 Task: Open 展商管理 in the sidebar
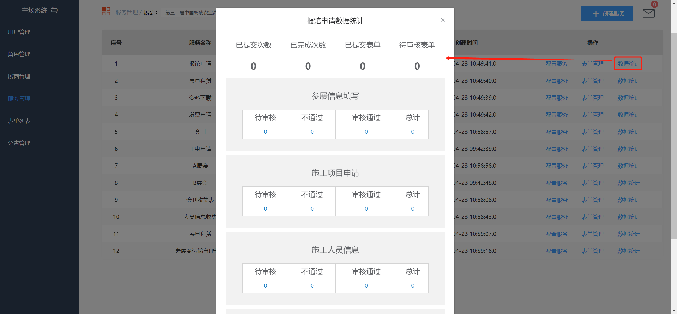pyautogui.click(x=19, y=76)
